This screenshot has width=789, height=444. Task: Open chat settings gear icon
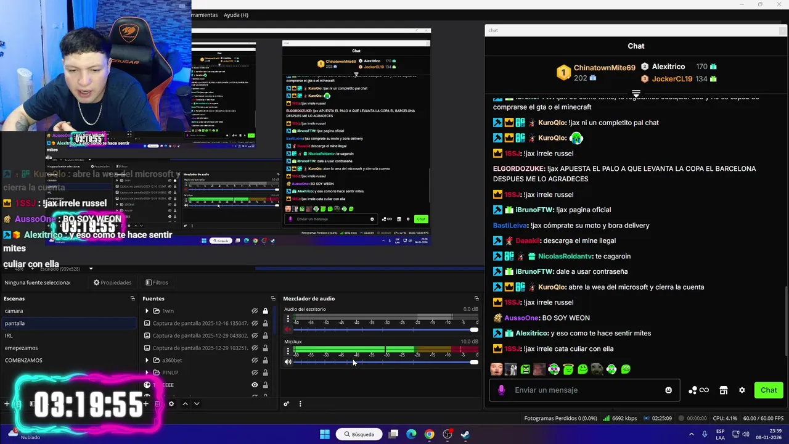(x=742, y=390)
